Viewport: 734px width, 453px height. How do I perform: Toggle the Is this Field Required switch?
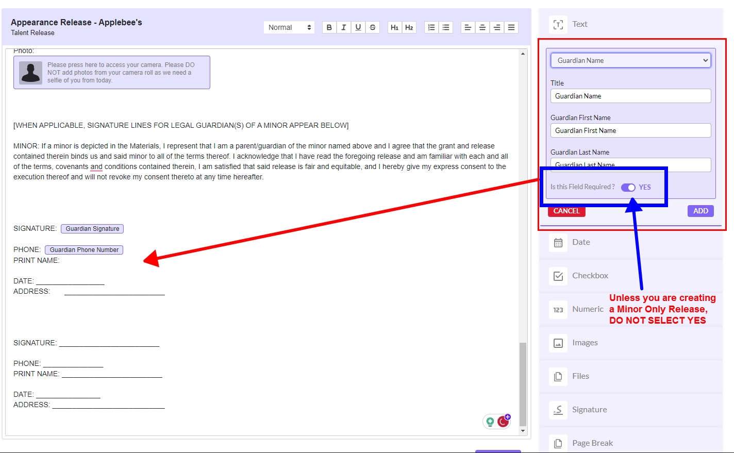click(628, 187)
